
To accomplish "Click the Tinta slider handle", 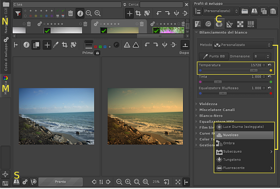I will click(217, 81).
